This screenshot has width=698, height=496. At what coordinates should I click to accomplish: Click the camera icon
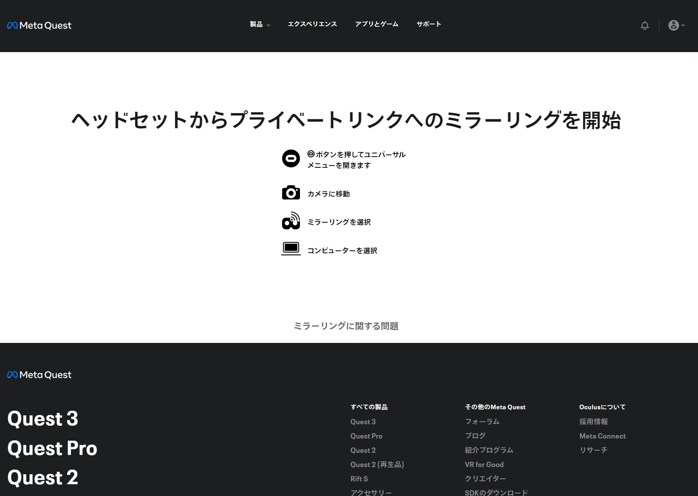291,193
